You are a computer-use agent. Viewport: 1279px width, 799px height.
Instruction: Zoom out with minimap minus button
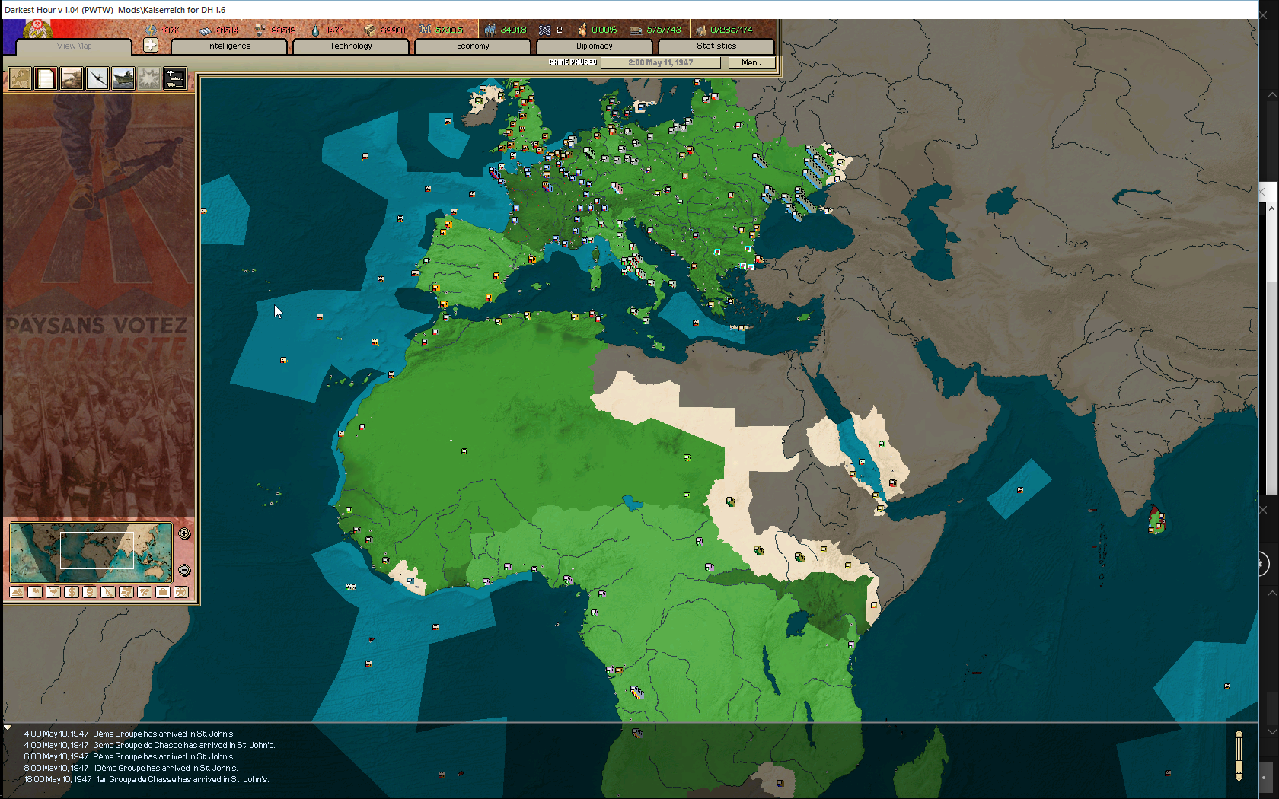point(184,570)
